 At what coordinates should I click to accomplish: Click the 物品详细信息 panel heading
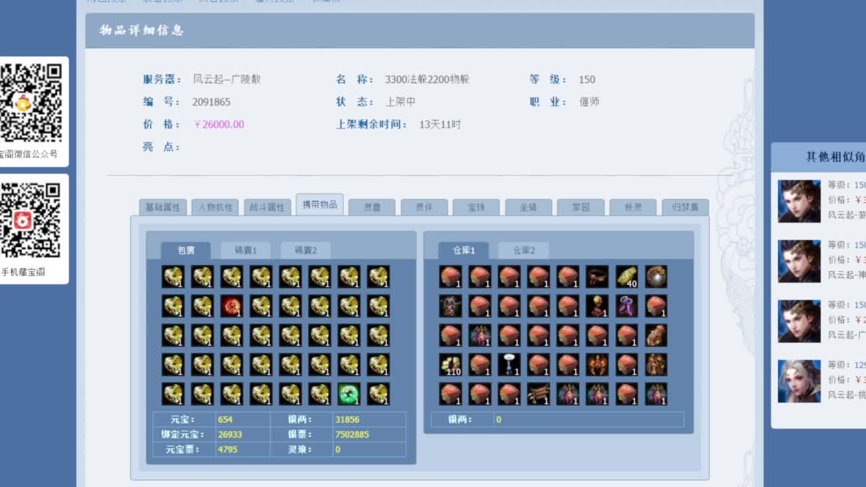click(x=141, y=30)
